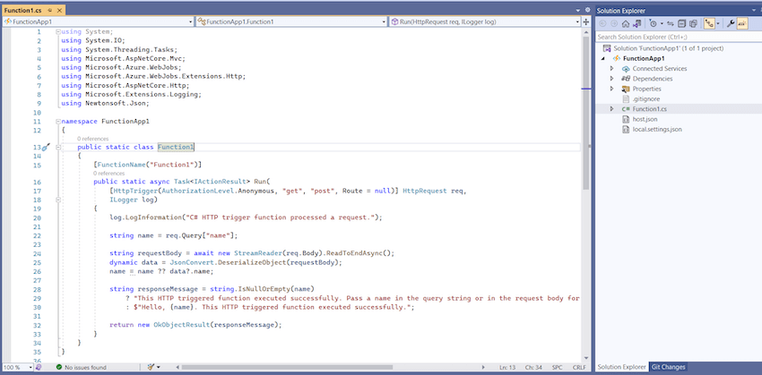Pin the Function1.cs tab
Viewport: 762px width, 375px height.
[x=50, y=10]
